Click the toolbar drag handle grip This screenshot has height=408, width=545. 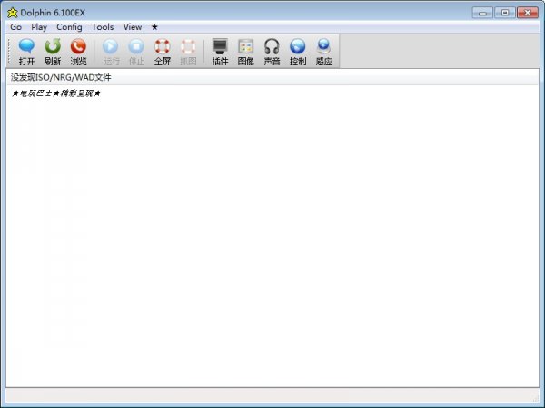pos(9,51)
